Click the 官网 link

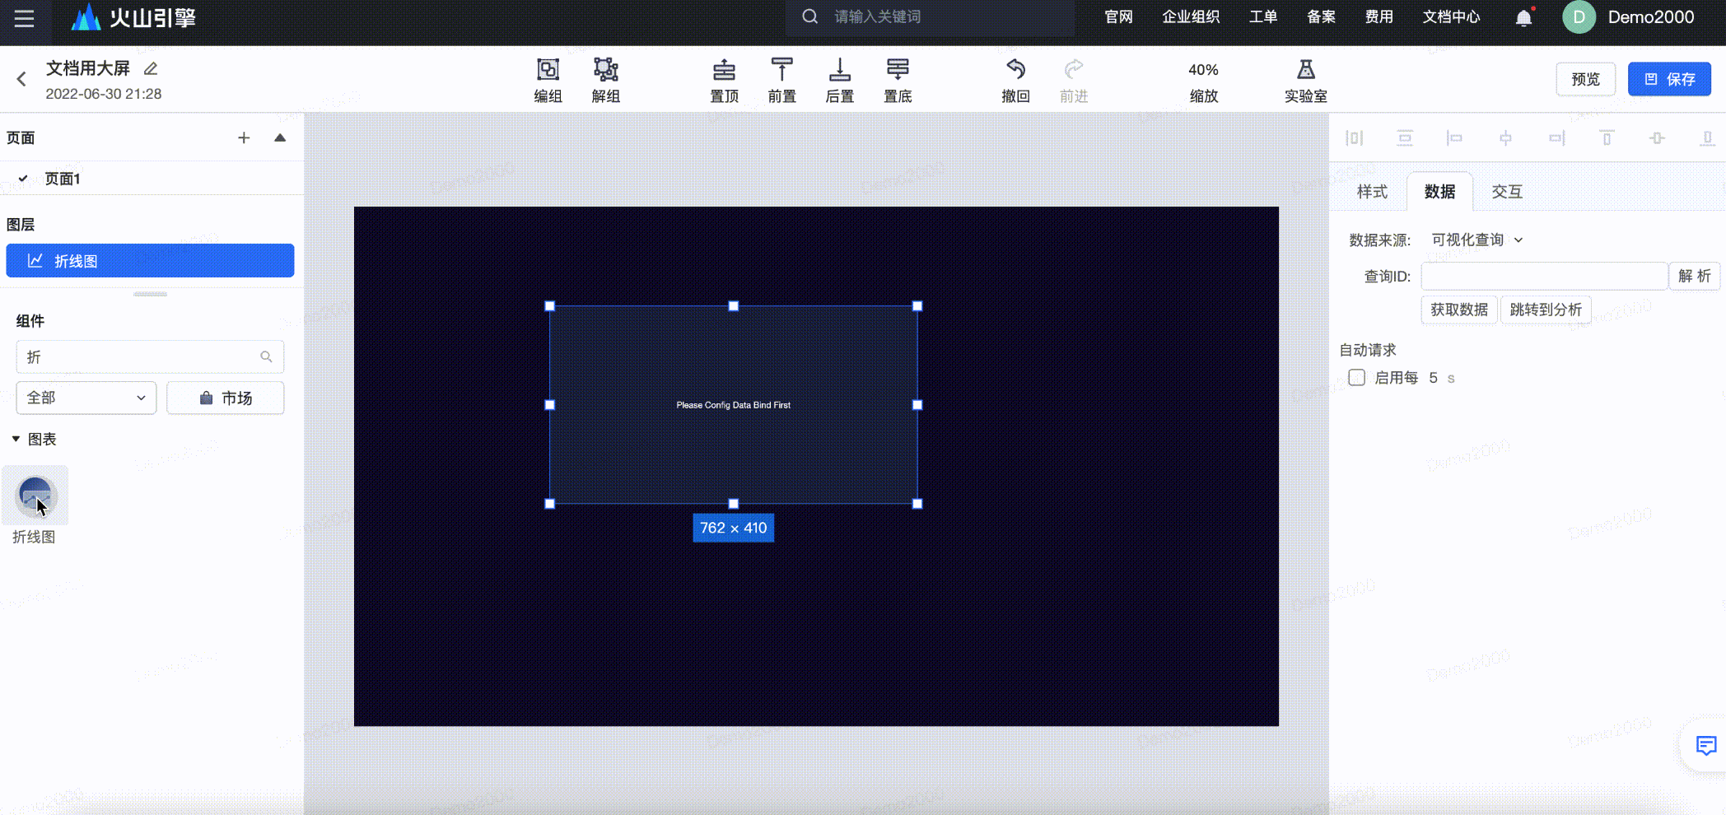[x=1118, y=17]
